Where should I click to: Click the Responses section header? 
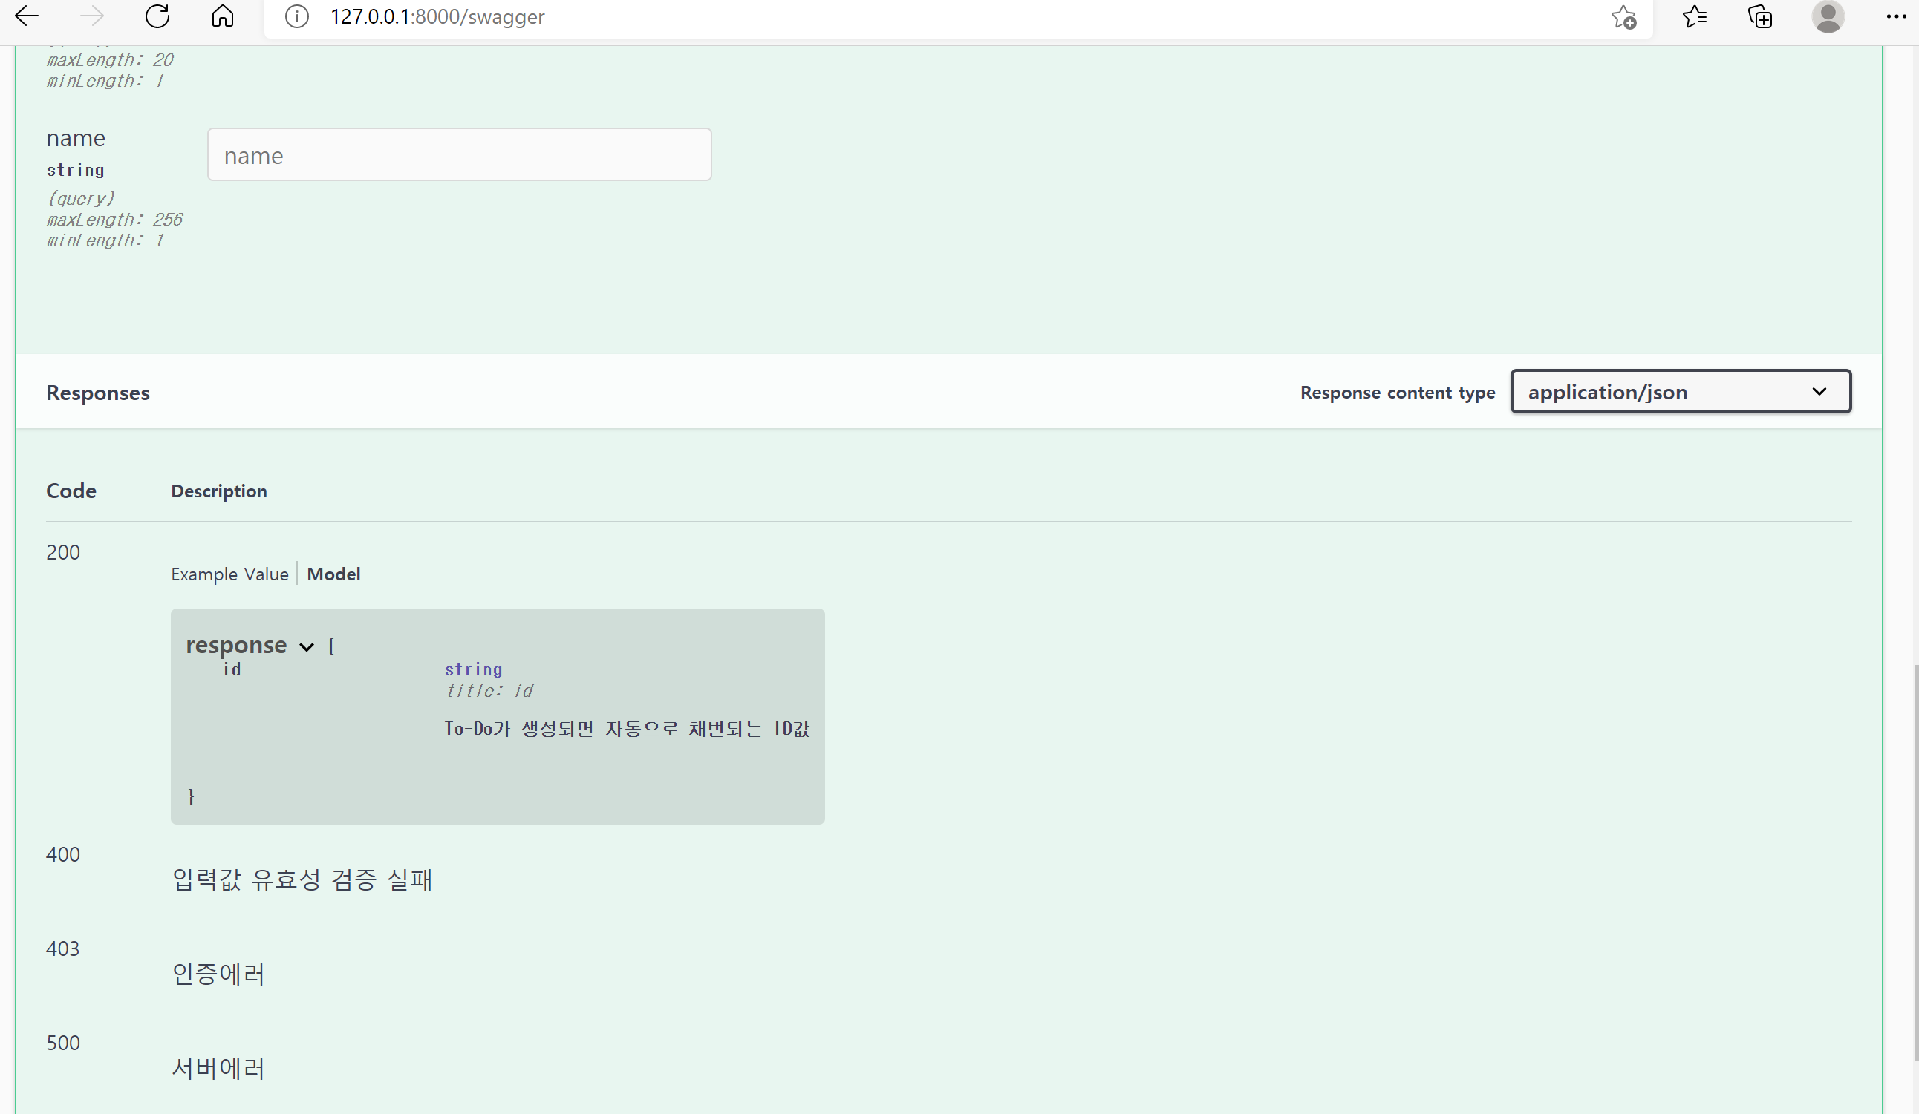(x=98, y=393)
